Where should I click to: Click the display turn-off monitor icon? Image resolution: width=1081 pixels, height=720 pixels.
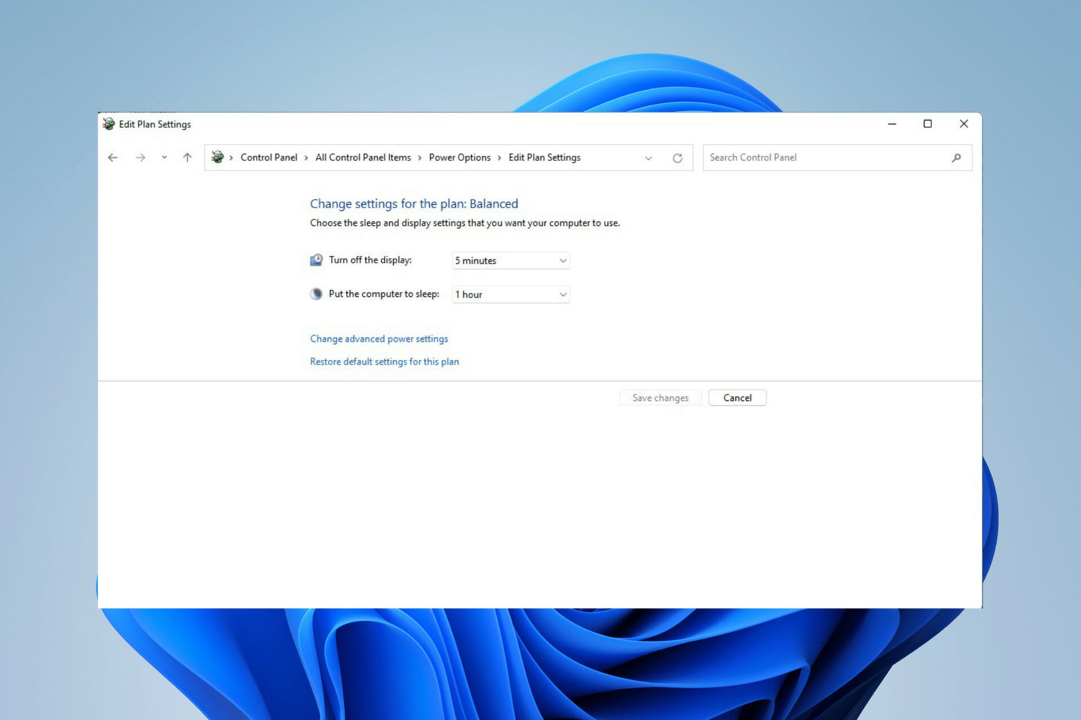point(316,259)
